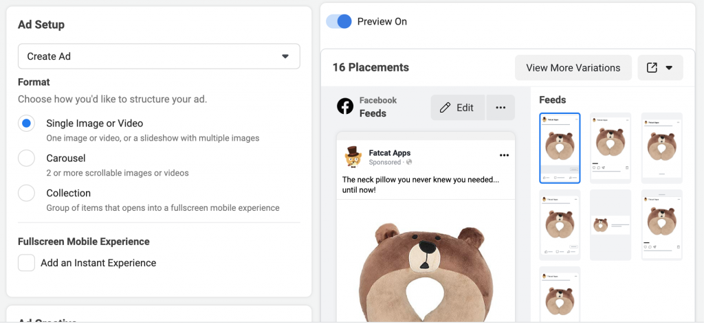Select Single Image or Video format

point(26,124)
